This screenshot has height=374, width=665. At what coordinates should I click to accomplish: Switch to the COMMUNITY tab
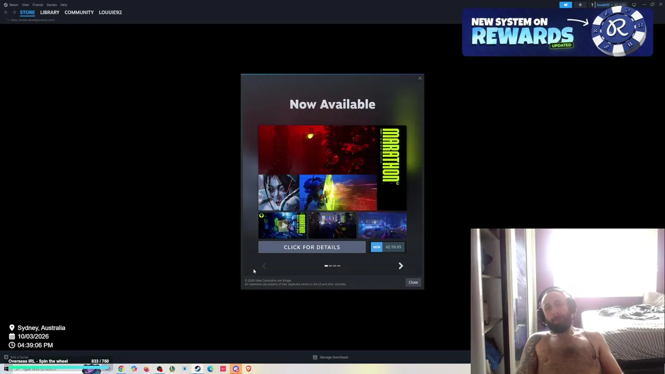click(x=79, y=12)
